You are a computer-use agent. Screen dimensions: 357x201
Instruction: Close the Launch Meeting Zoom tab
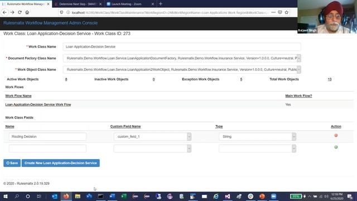(153, 4)
